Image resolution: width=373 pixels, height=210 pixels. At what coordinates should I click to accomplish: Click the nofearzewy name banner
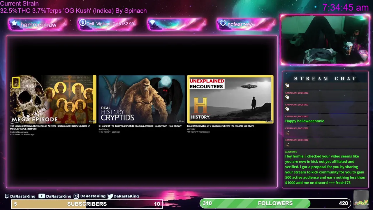pos(246,24)
